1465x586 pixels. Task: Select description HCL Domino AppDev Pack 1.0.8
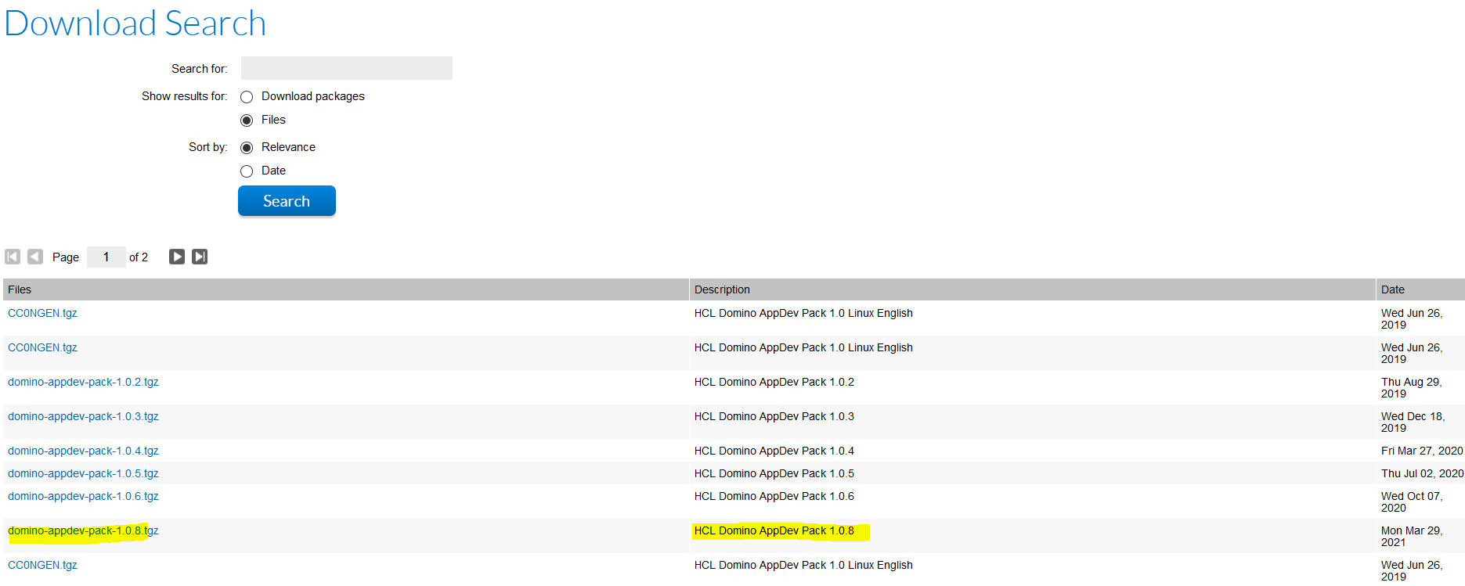pyautogui.click(x=774, y=530)
